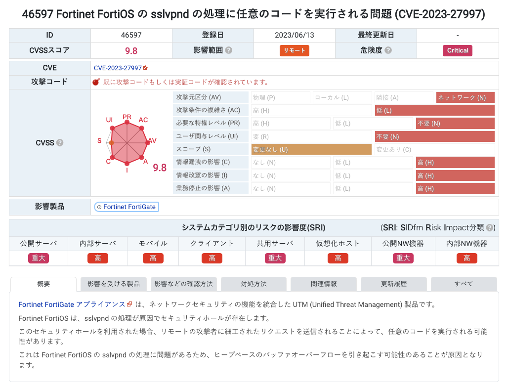The image size is (508, 389).
Task: Click 高 badge under クライアント
Action: point(212,258)
